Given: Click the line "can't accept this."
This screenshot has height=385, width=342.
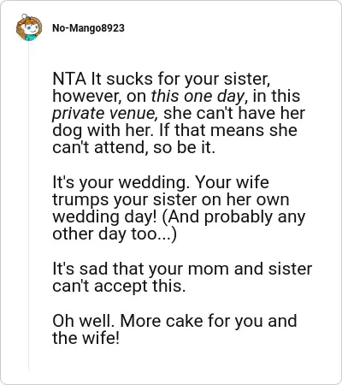Looking at the screenshot, I should tap(119, 286).
